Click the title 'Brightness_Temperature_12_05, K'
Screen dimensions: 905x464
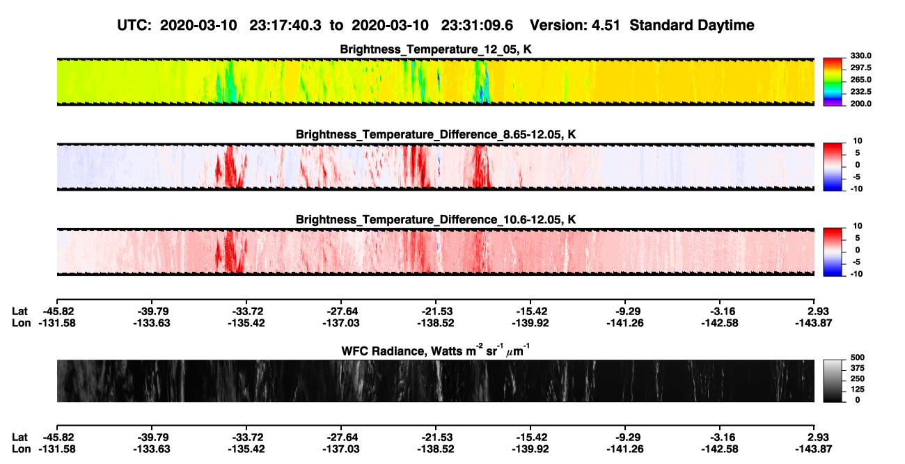436,49
